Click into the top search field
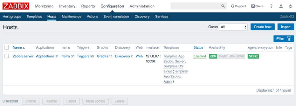Screen dimensions: 296x106 [x=196, y=6]
